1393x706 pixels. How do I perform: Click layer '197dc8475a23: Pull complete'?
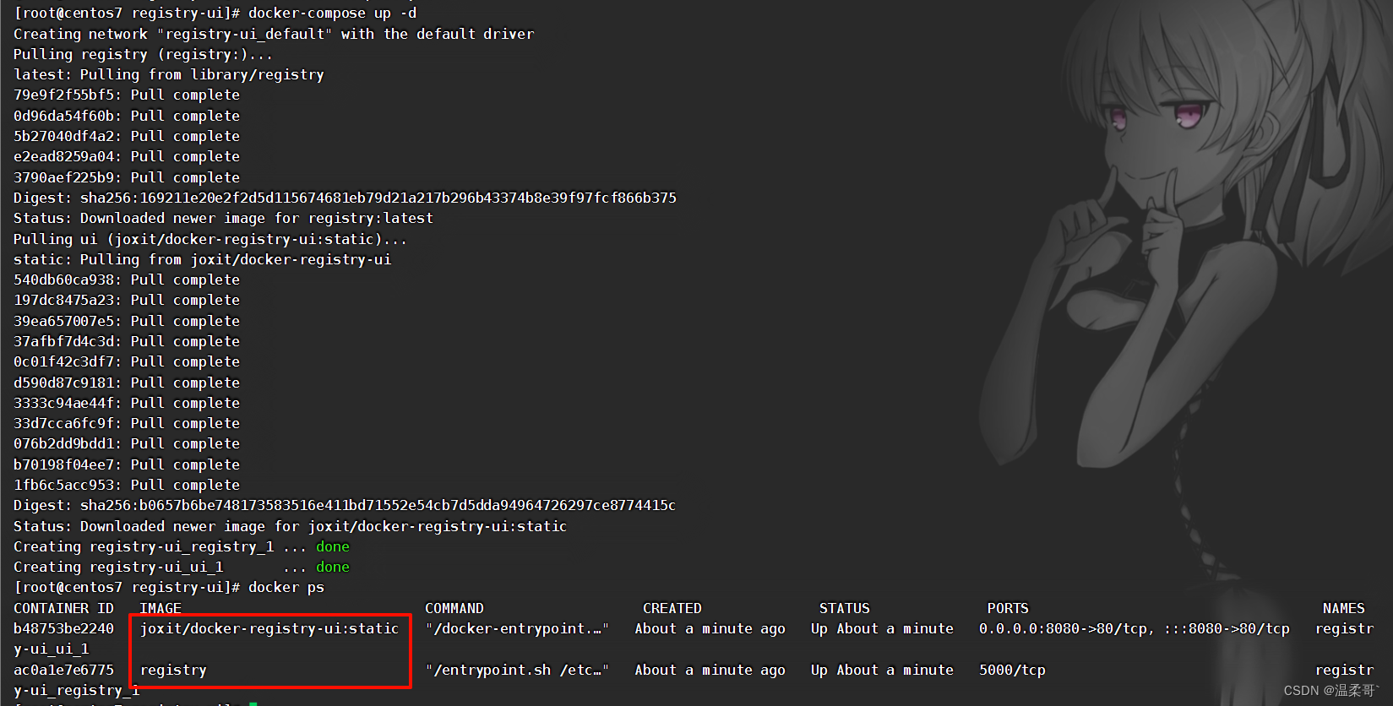pos(127,300)
